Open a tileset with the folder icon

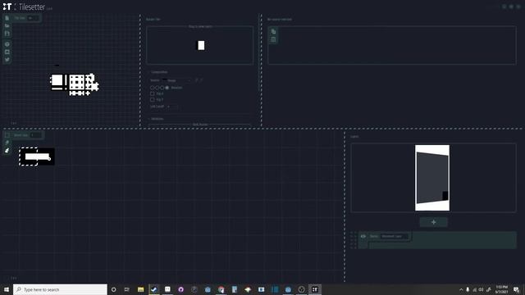(7, 25)
